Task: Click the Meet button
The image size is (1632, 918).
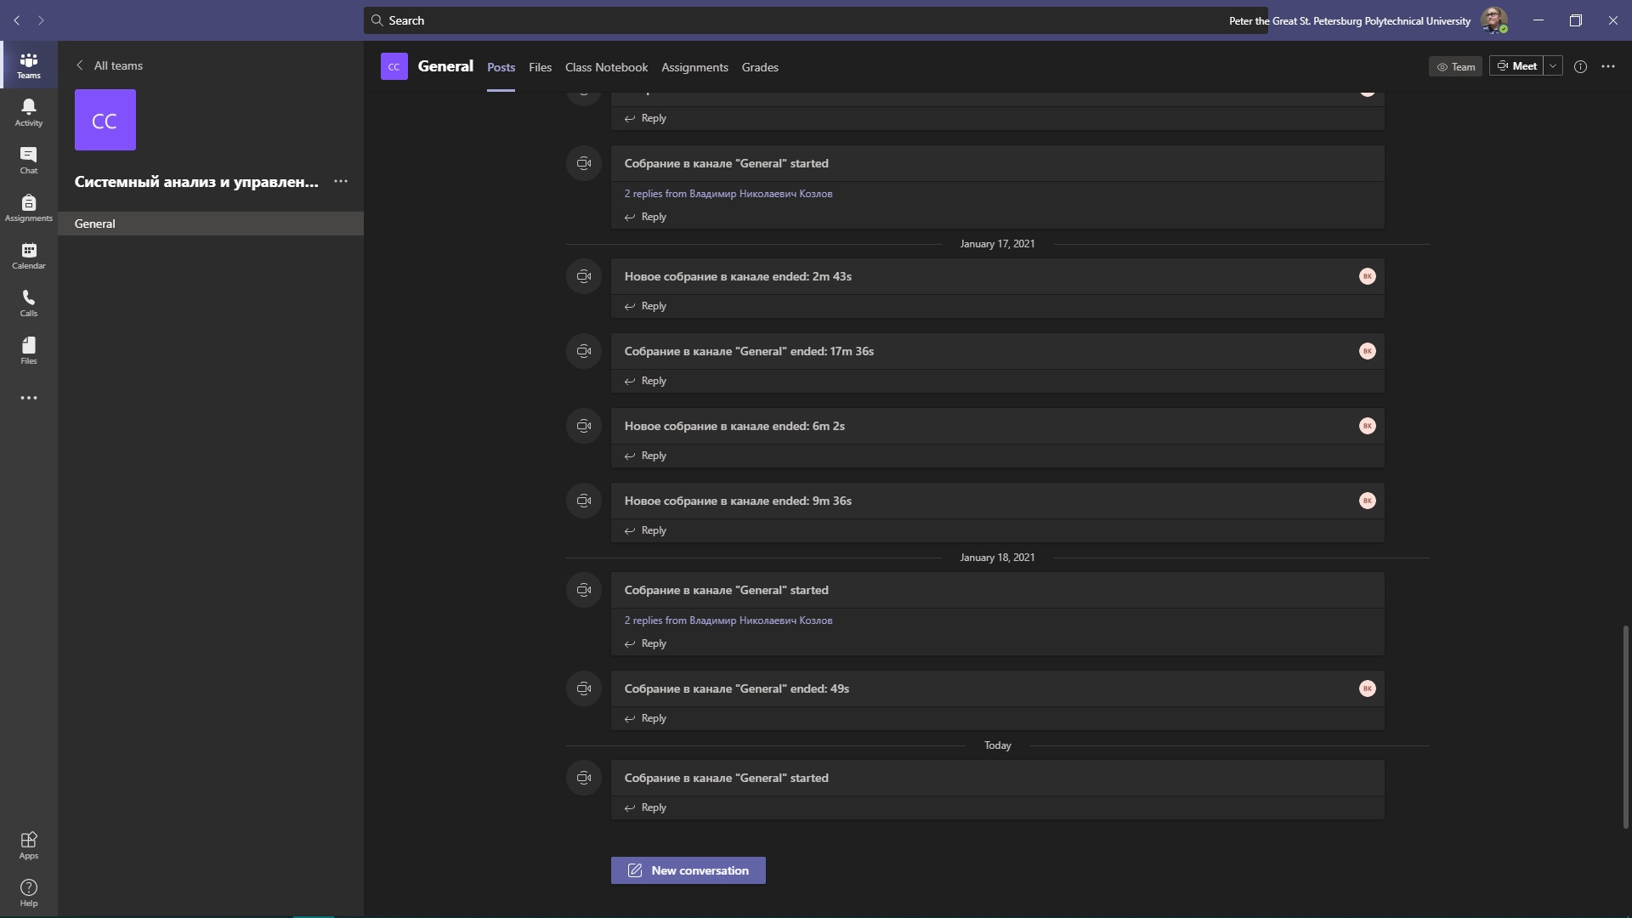Action: (x=1516, y=66)
